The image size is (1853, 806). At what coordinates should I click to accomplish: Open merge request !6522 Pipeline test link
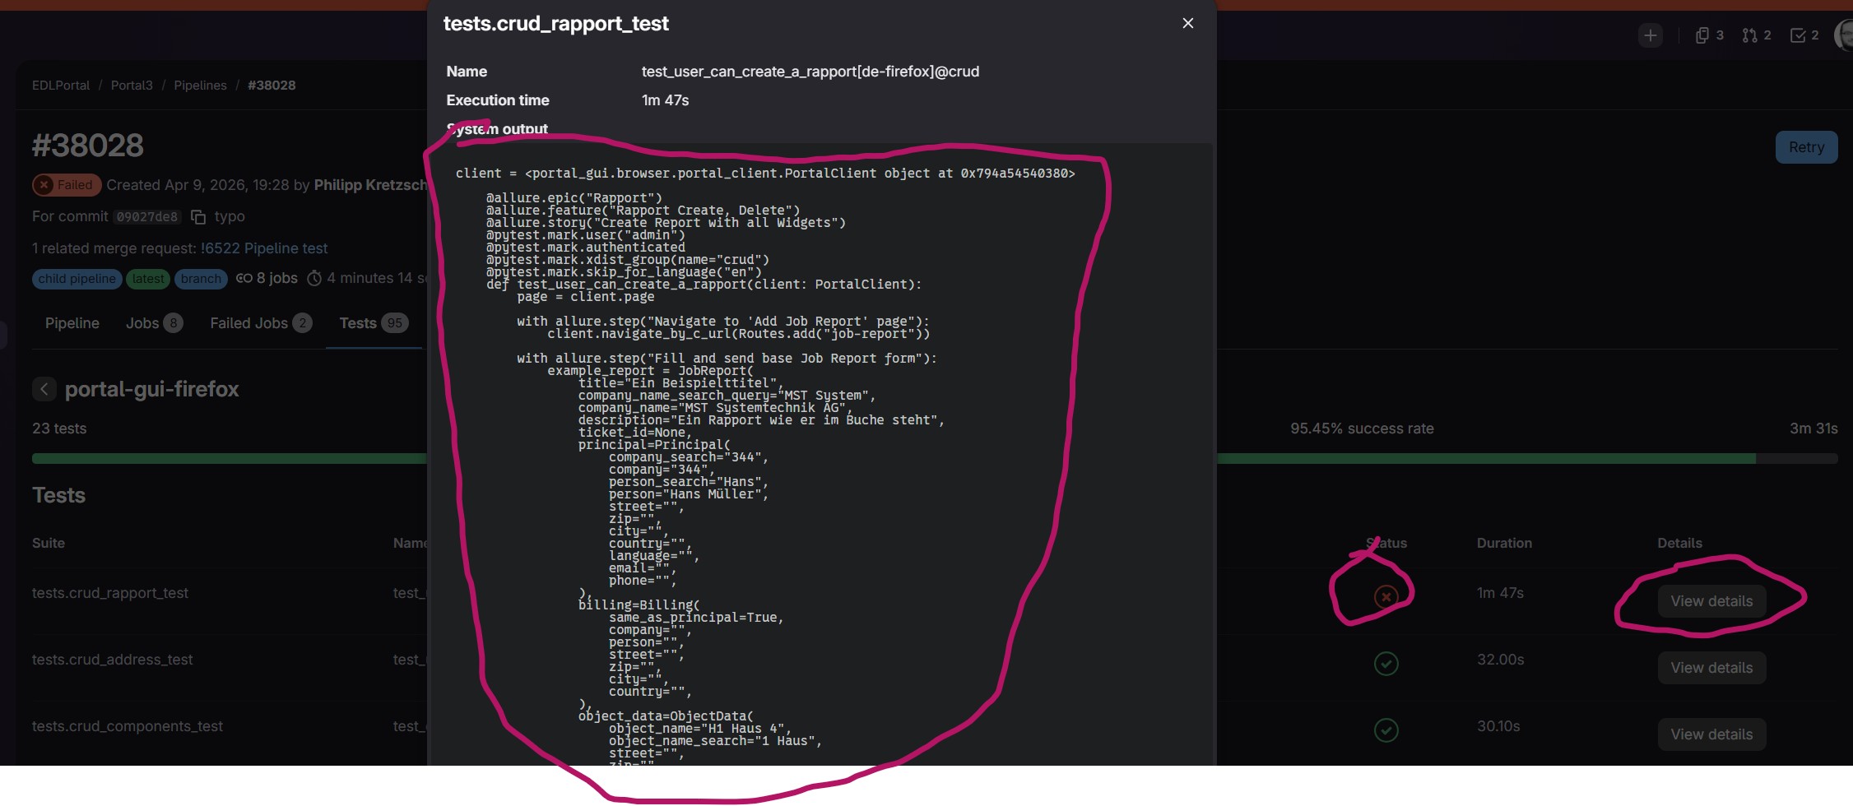[263, 248]
